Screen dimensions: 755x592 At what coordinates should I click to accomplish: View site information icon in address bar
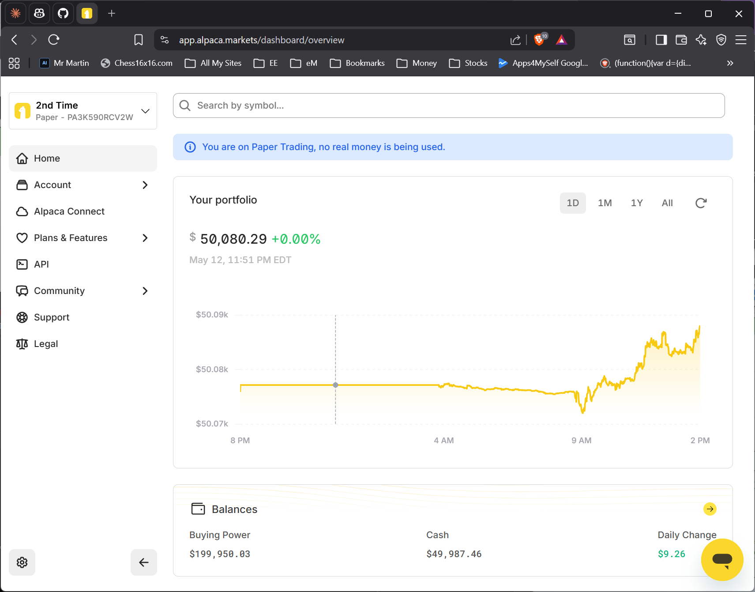[165, 40]
